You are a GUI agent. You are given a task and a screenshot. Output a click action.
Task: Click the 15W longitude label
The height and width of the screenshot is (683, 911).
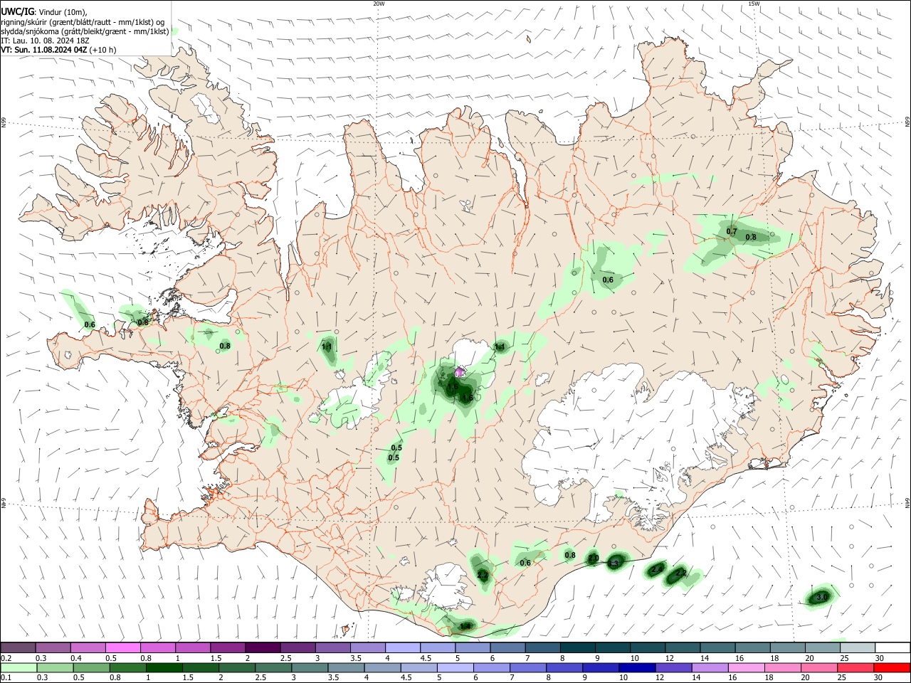click(x=754, y=4)
